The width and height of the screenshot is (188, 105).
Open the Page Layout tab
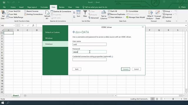[x=32, y=7]
